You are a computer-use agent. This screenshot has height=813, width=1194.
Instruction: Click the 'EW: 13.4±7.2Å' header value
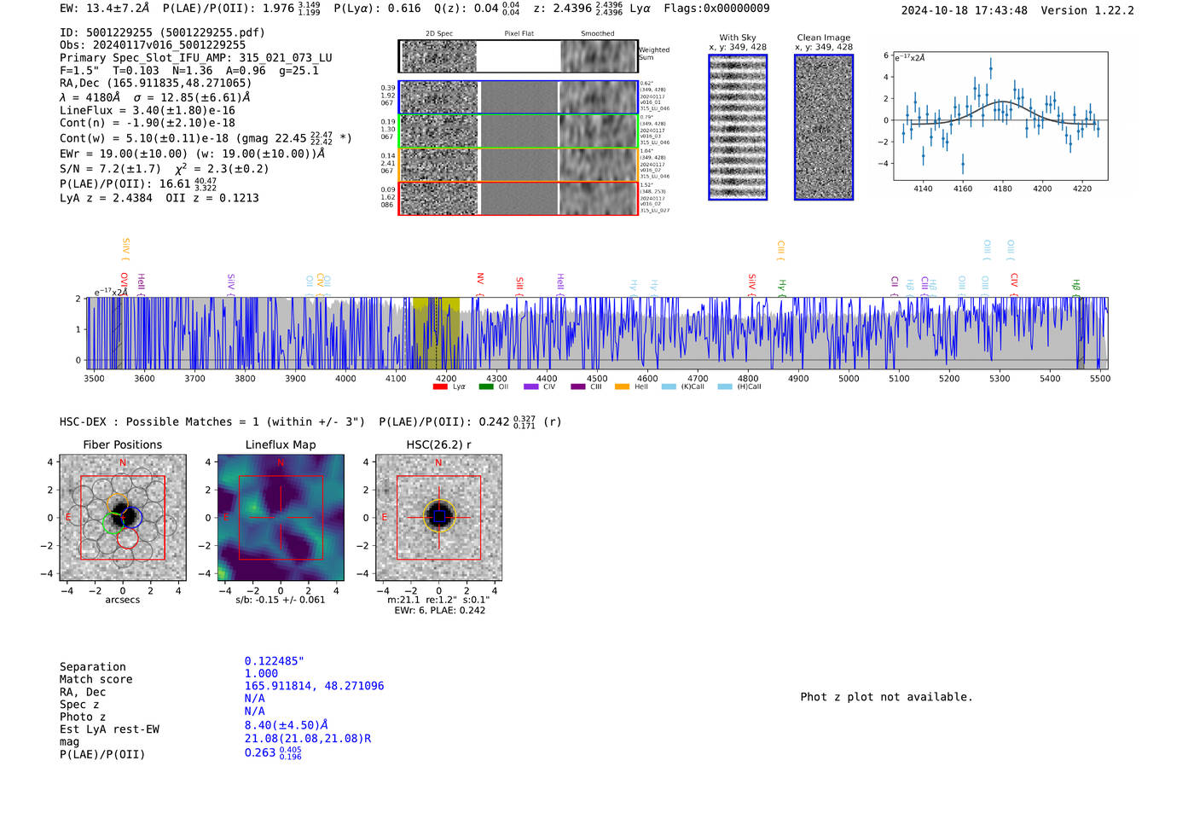coord(105,9)
